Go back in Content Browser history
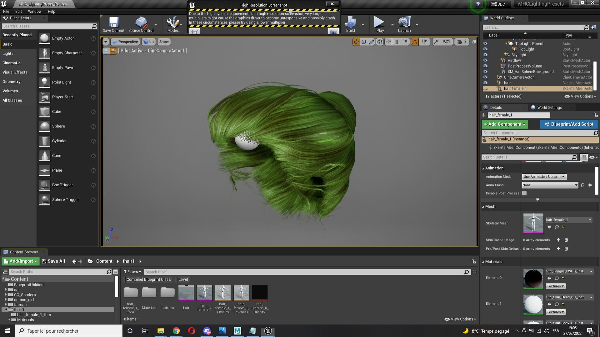Image resolution: width=600 pixels, height=337 pixels. 74,261
